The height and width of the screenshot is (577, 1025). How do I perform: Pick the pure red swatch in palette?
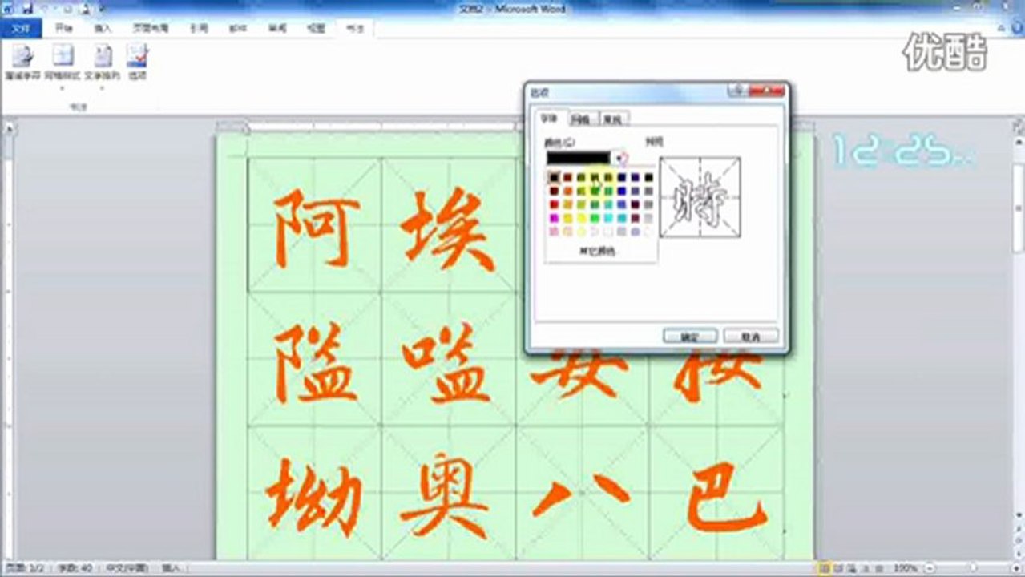pos(554,204)
